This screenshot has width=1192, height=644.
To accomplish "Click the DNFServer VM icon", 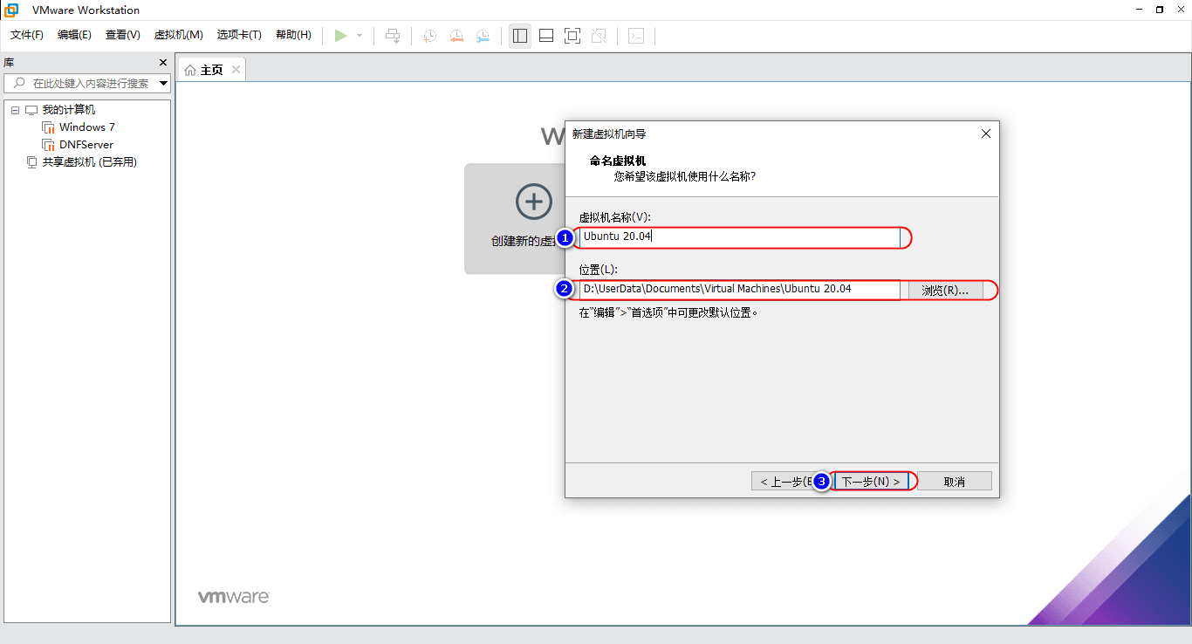I will pyautogui.click(x=48, y=145).
